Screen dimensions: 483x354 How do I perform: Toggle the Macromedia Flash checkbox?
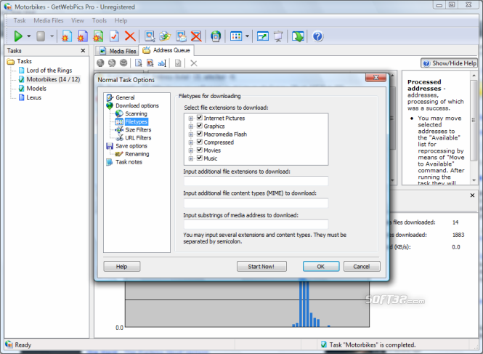200,134
